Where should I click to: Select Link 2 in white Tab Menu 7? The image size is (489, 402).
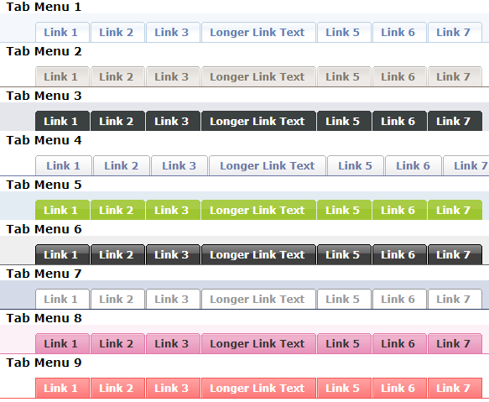coord(117,299)
